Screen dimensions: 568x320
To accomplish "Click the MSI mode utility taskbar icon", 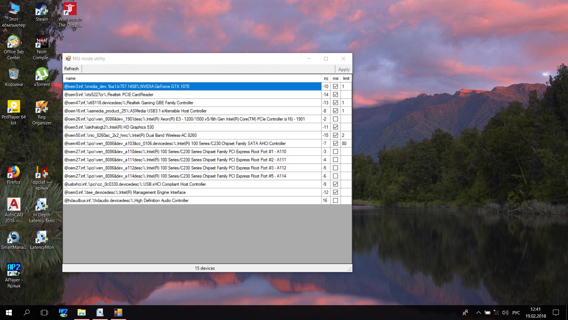I will click(x=118, y=312).
